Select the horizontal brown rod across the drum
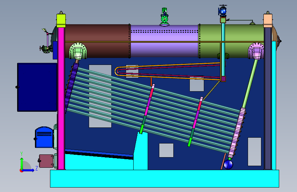Image resolution: width=297 pixels, height=192 pixels. click(x=164, y=42)
